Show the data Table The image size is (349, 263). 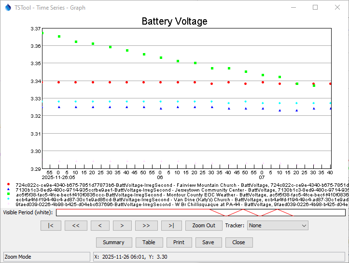point(149,242)
